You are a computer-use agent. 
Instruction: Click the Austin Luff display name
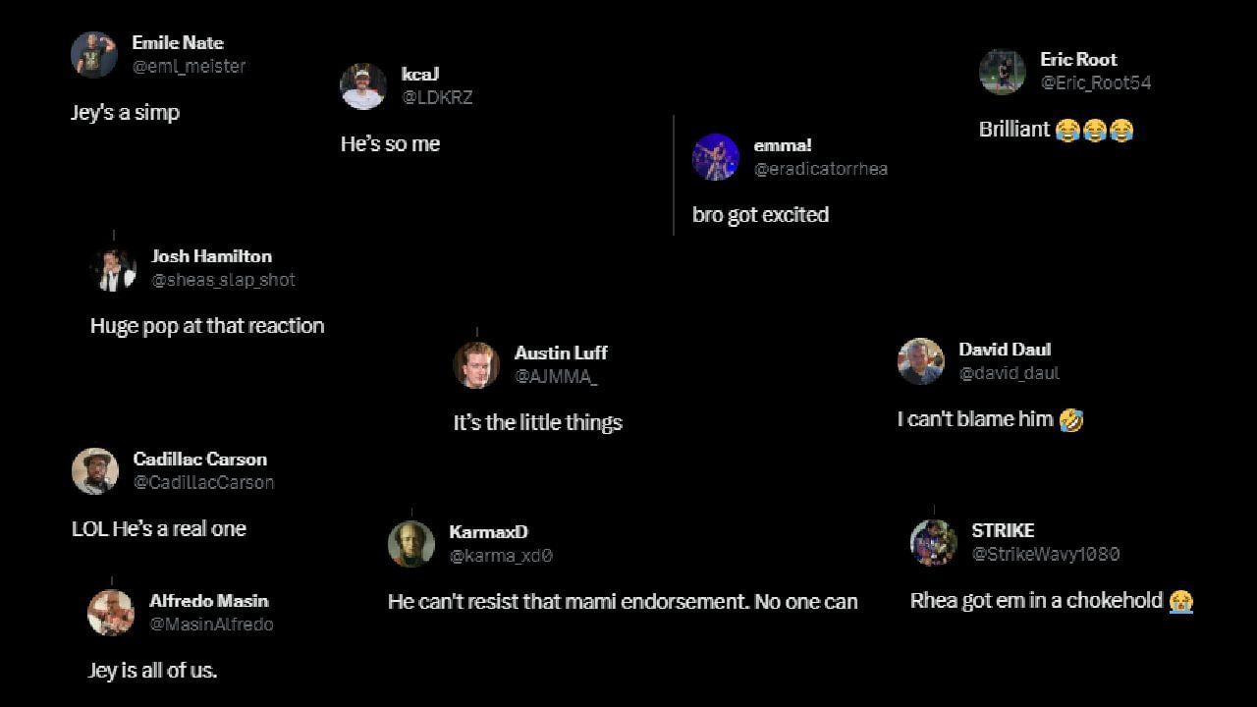tap(561, 353)
